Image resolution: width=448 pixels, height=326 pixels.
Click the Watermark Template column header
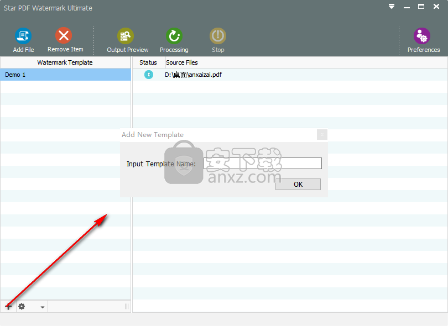[x=65, y=62]
